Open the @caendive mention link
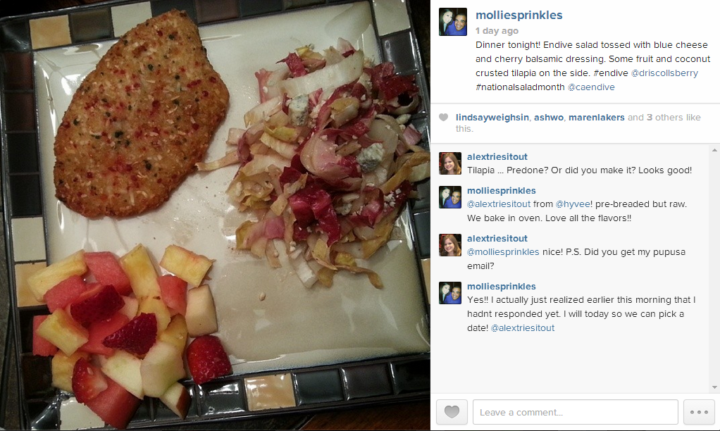Viewport: 720px width, 431px height. pyautogui.click(x=591, y=87)
